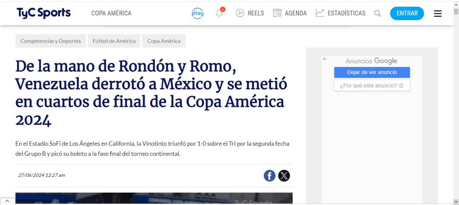
Task: Click the article headline text
Action: 151,93
